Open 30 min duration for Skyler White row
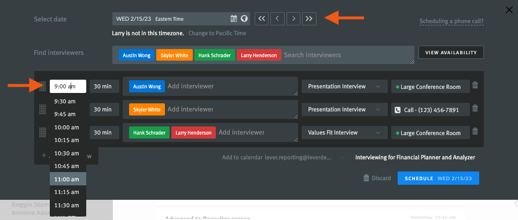The image size is (518, 220). click(104, 110)
